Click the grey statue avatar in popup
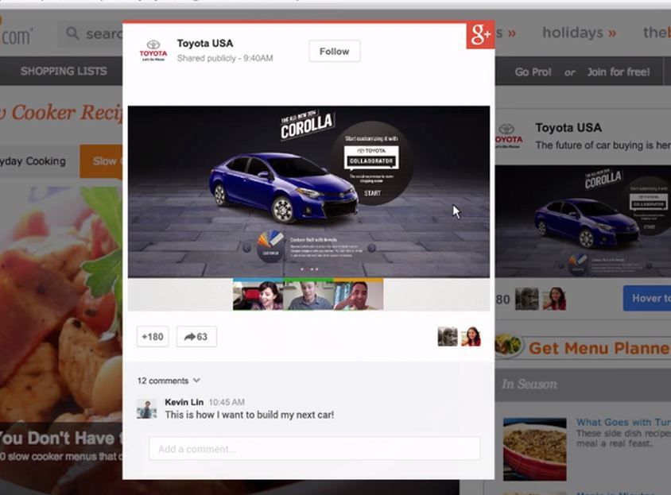The height and width of the screenshot is (495, 671). point(448,337)
